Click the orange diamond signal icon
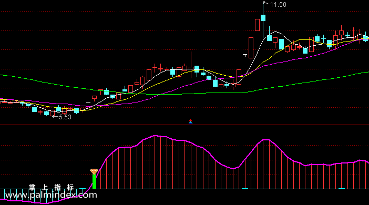Image resolution: width=369 pixels, height=205 pixels. tap(94, 171)
